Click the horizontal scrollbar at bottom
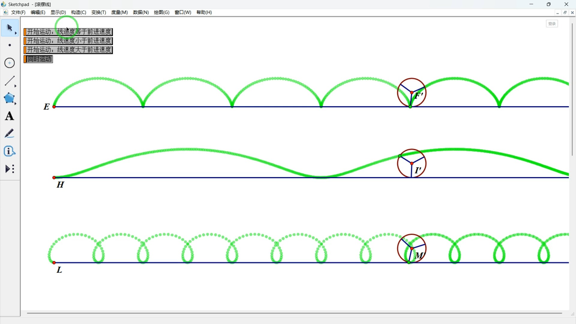 294,313
